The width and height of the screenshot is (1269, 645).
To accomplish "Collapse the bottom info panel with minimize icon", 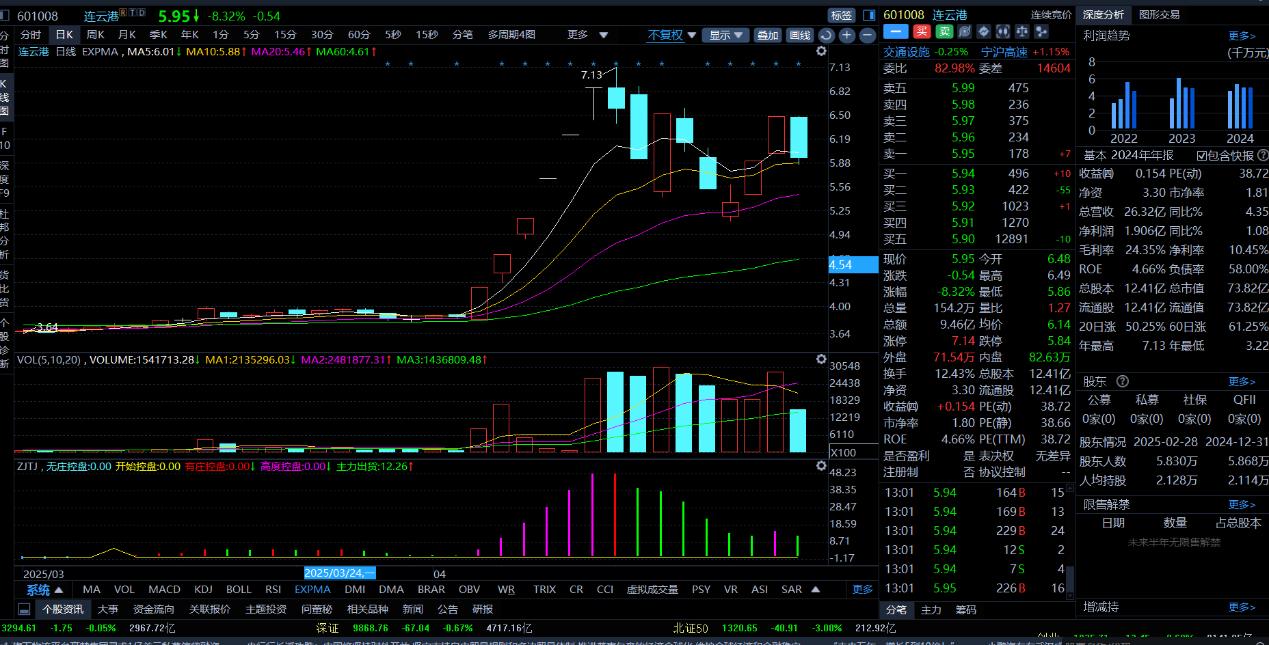I will pos(24,609).
